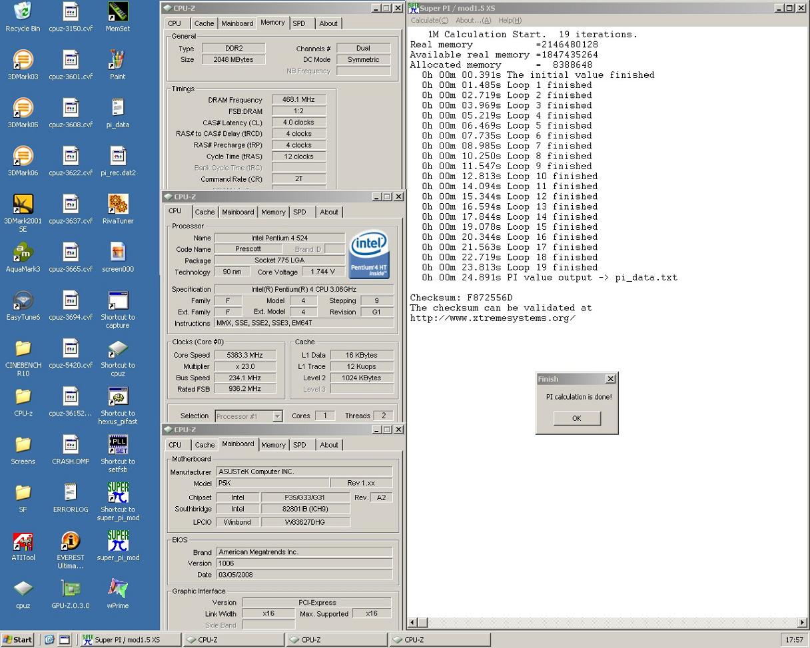Screen dimensions: 810x648
Task: Click the system tray clock 17:57
Action: (x=794, y=639)
